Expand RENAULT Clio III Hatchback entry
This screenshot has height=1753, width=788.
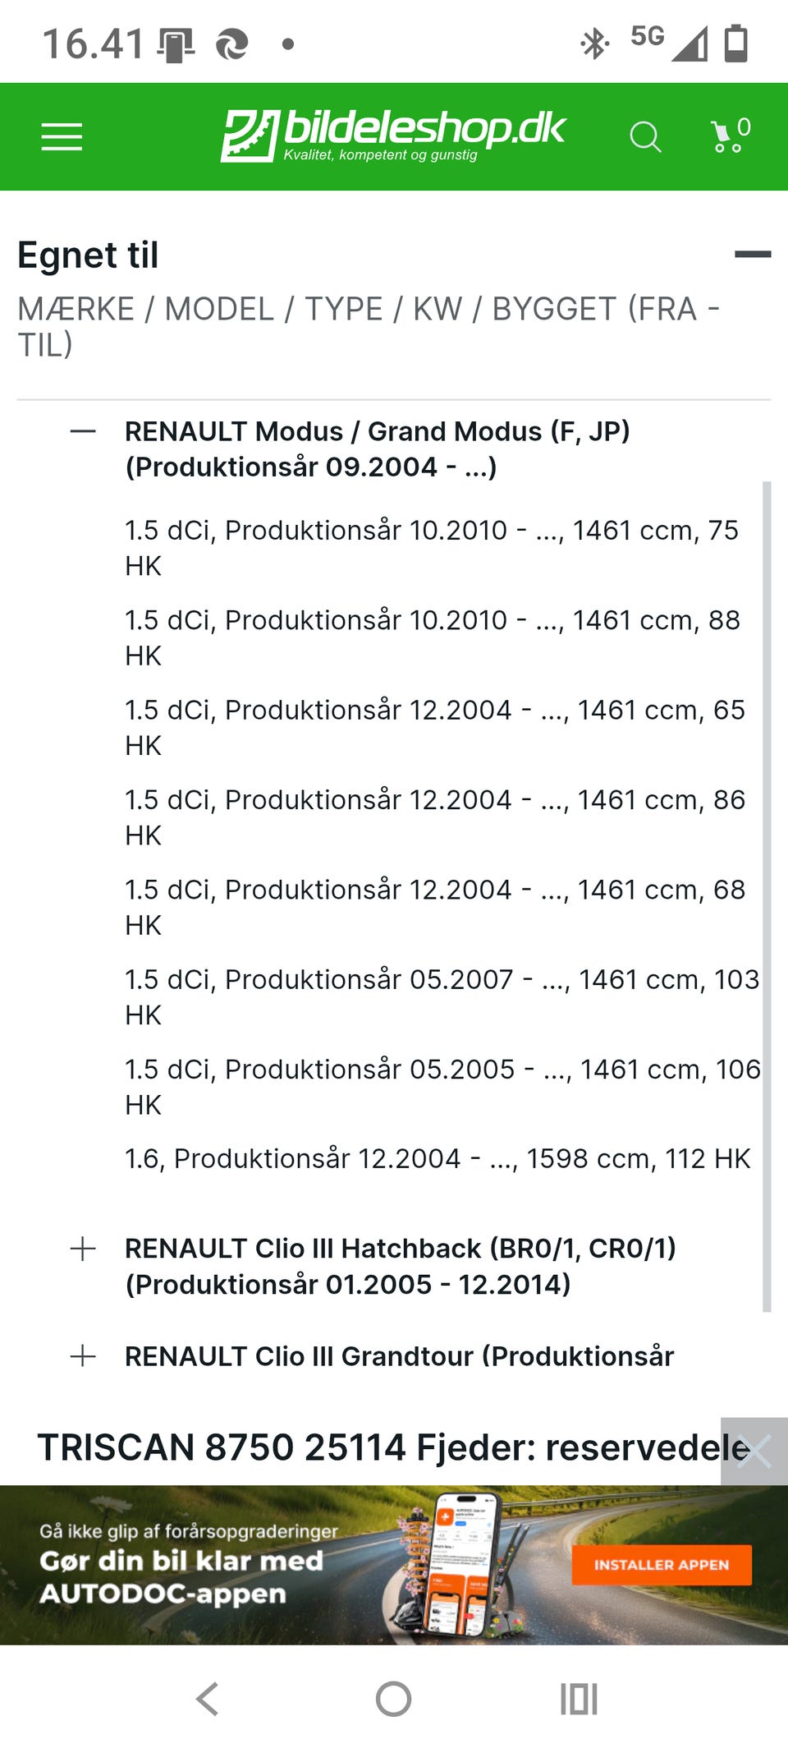pos(83,1249)
